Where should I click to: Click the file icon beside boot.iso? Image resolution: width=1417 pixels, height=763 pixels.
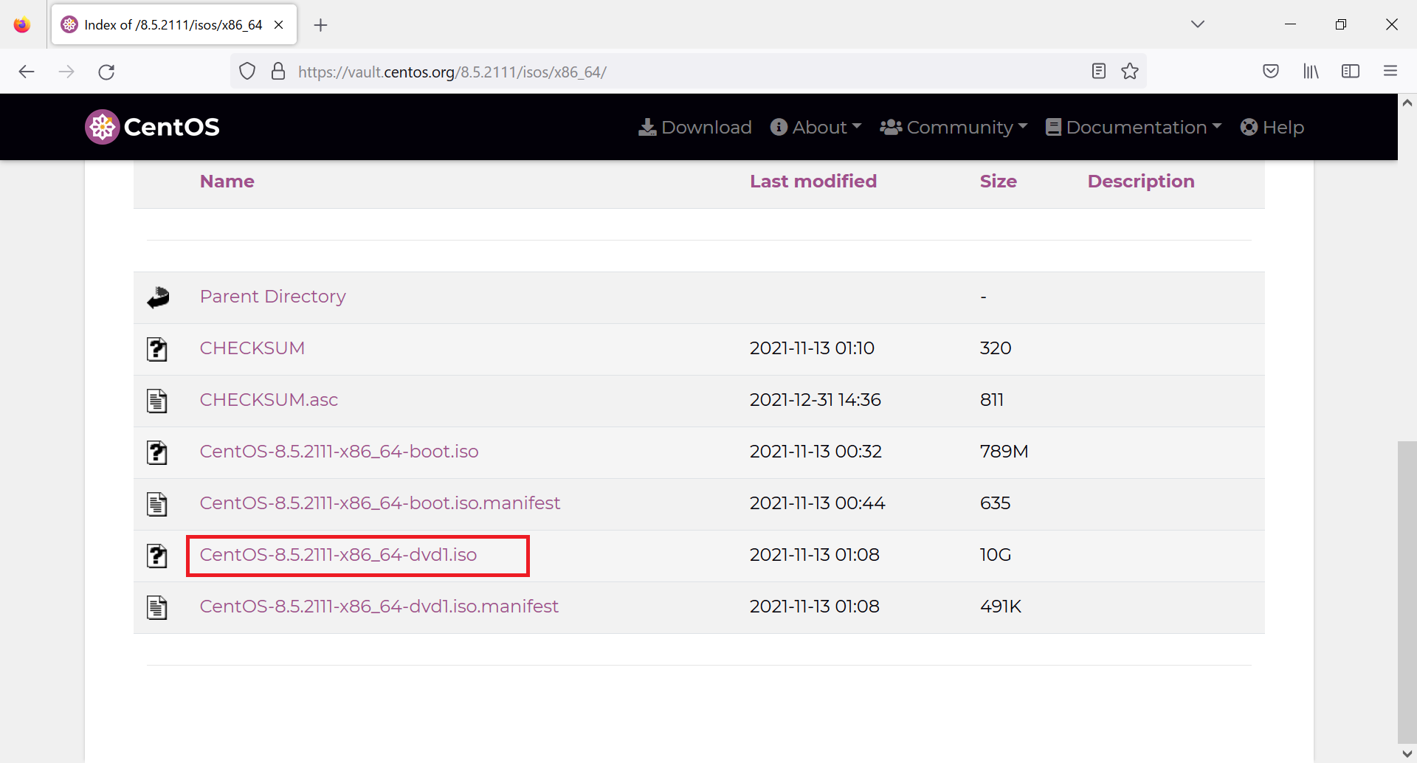point(157,452)
